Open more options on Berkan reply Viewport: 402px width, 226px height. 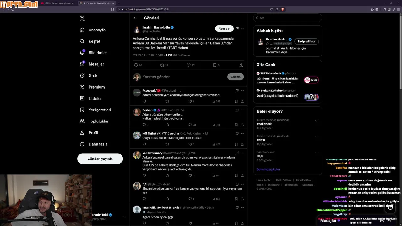242,110
